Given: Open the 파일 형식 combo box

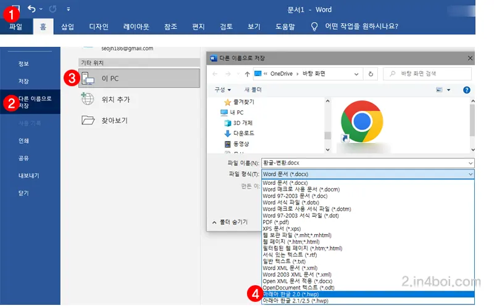Looking at the screenshot, I should click(x=367, y=174).
